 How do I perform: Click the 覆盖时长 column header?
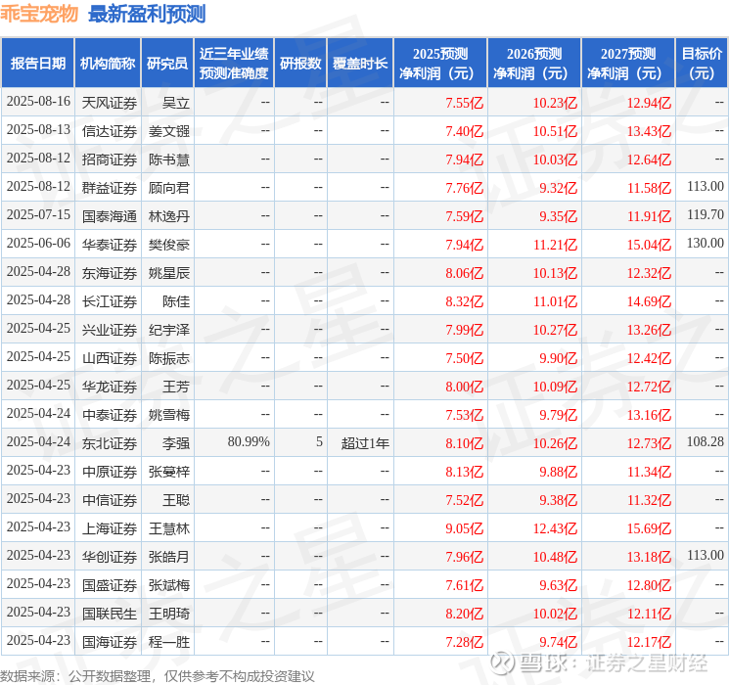(x=360, y=64)
